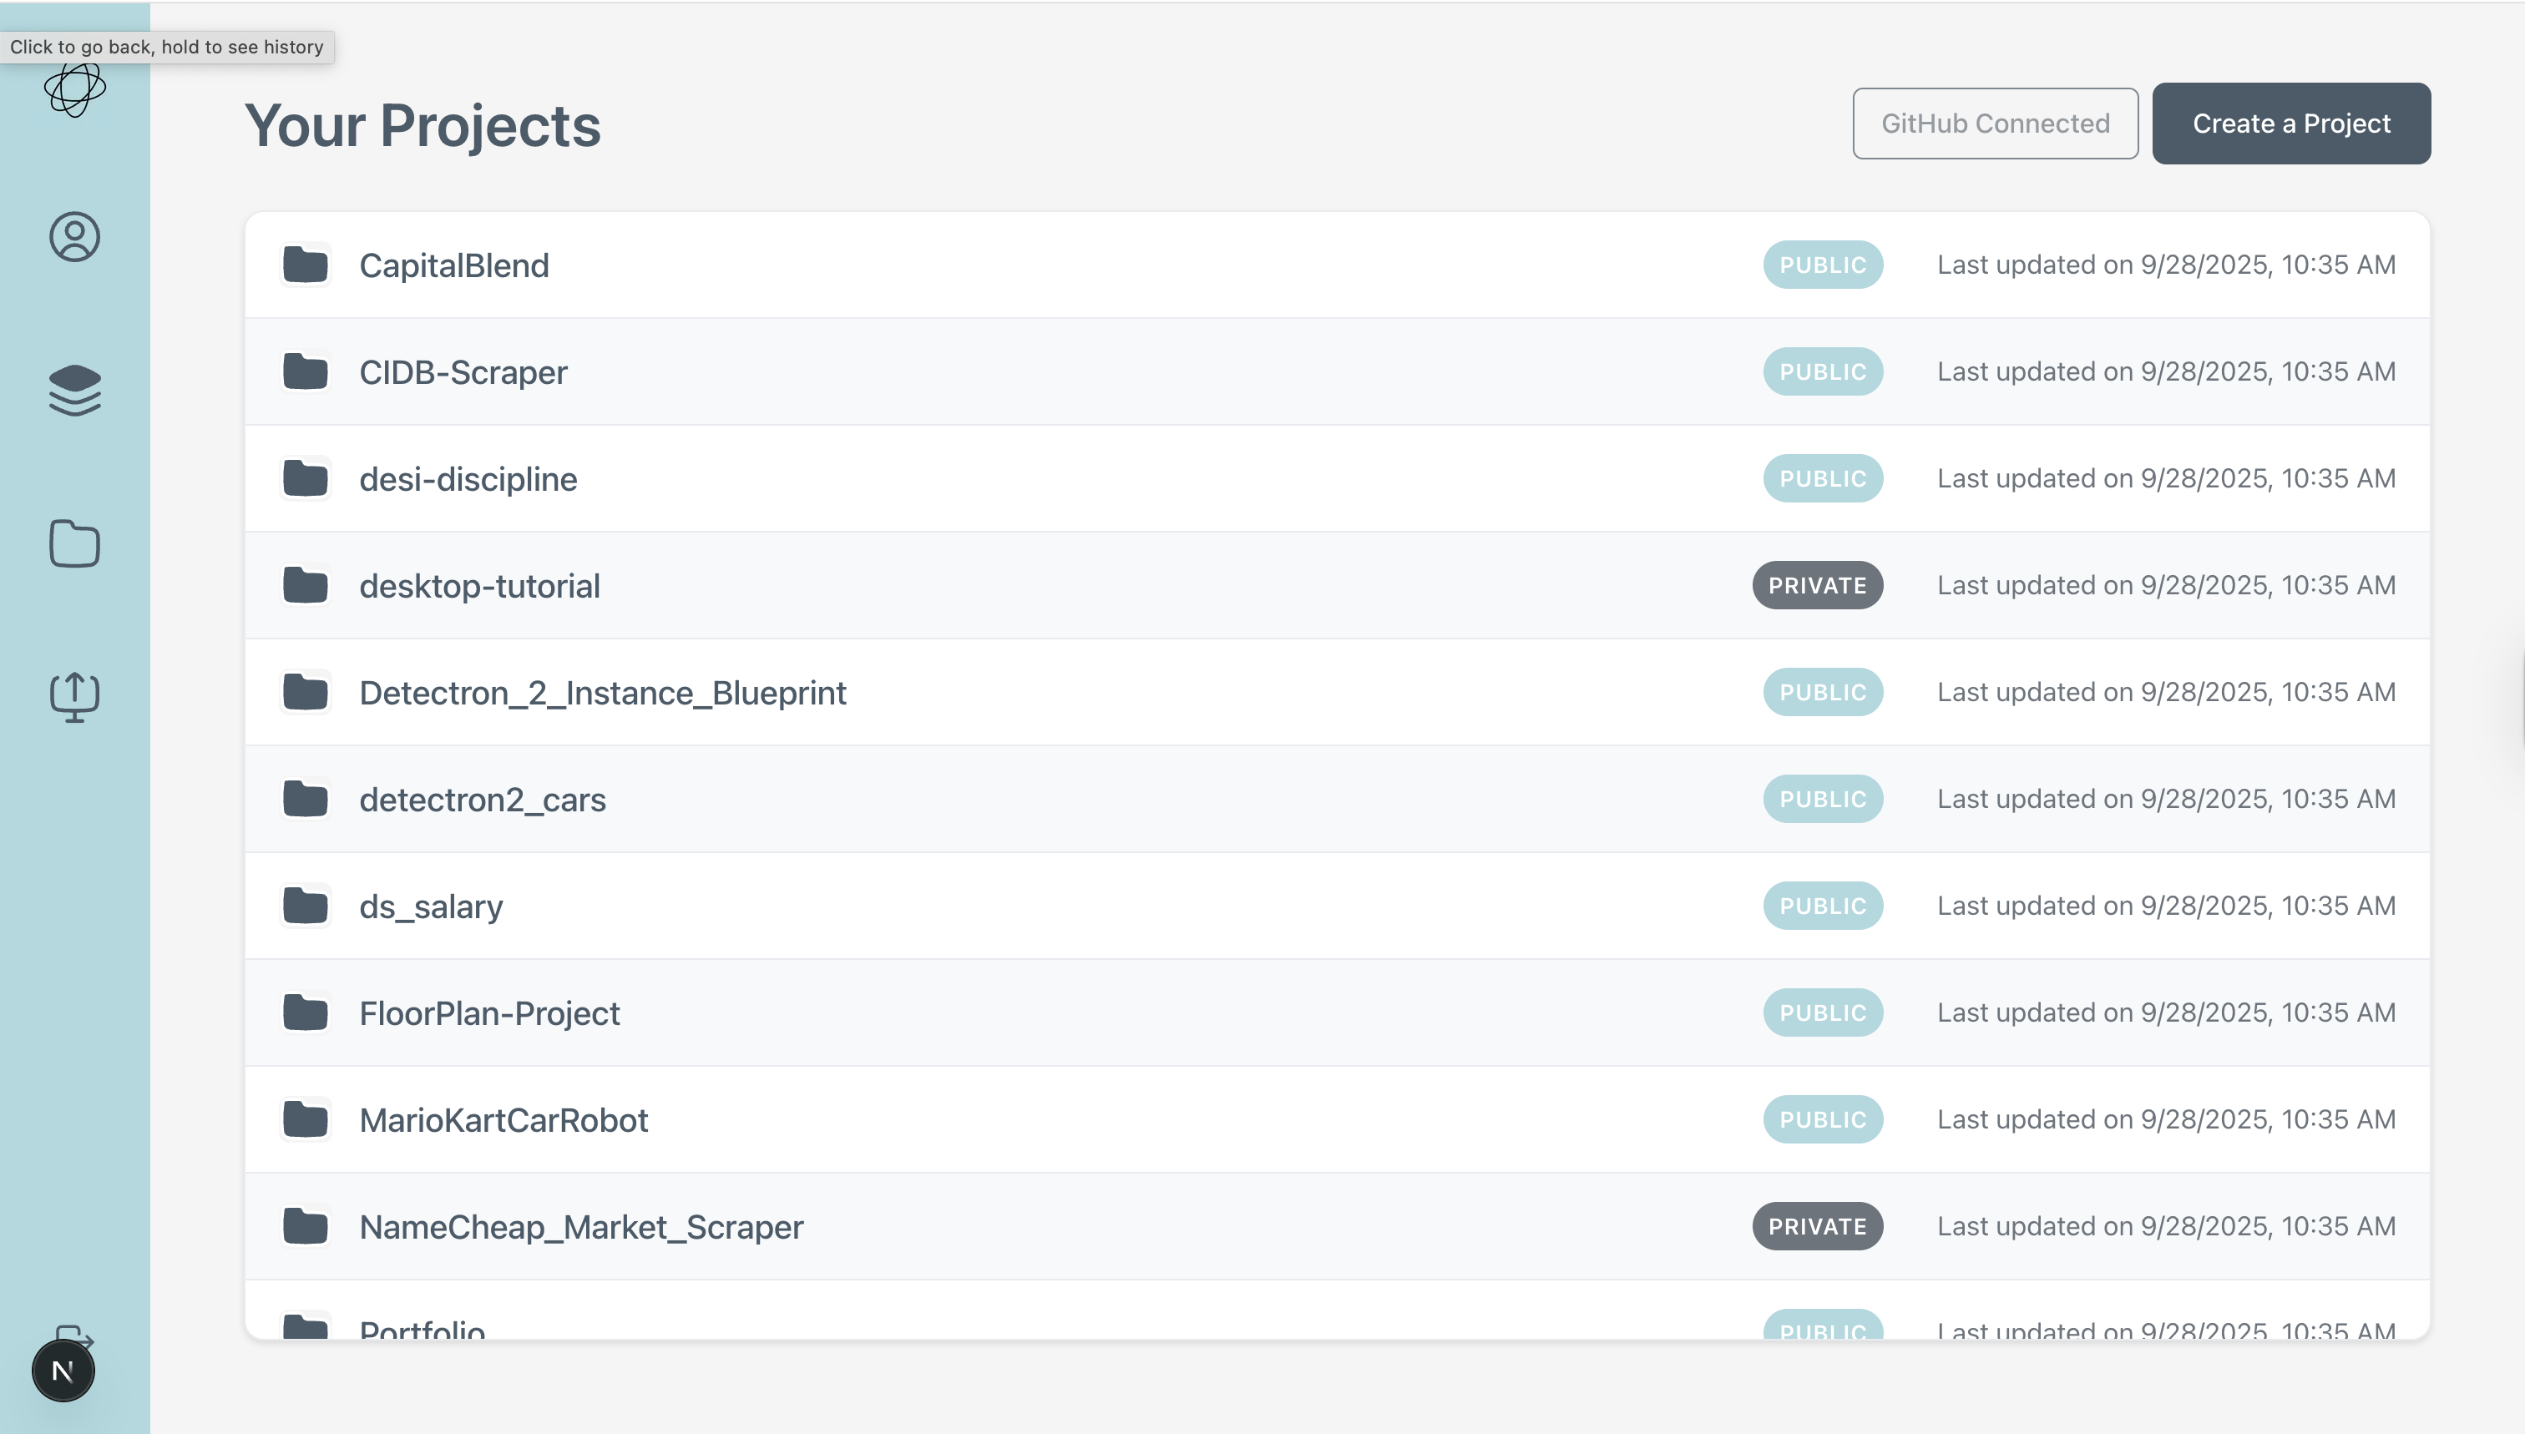2525x1434 pixels.
Task: Click the folder icon beside ds_salary
Action: 306,906
